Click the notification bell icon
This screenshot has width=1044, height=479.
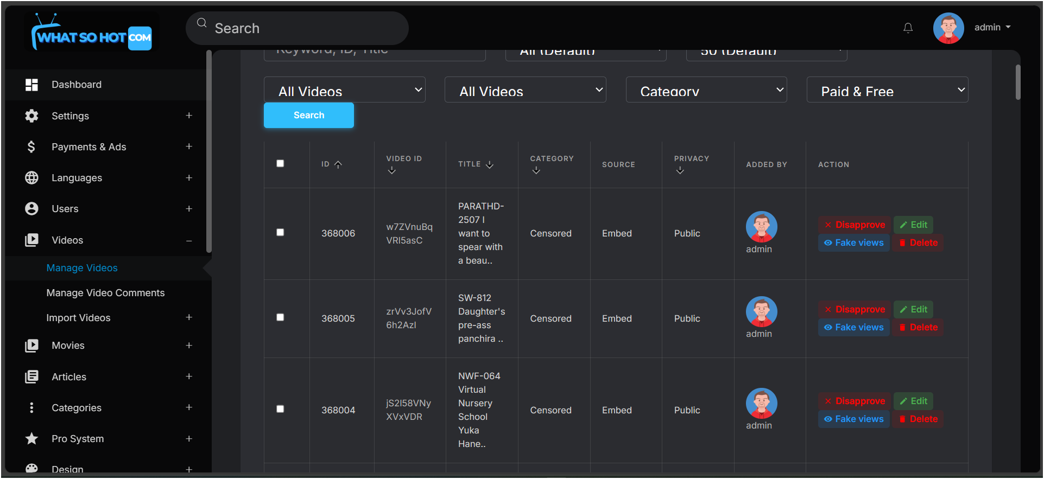pos(908,28)
